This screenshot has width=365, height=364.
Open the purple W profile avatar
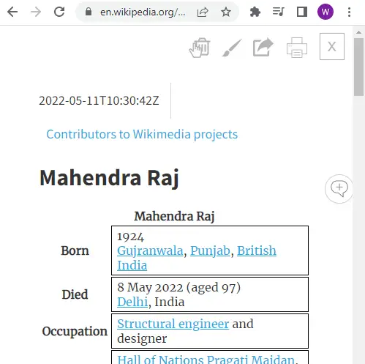[326, 12]
